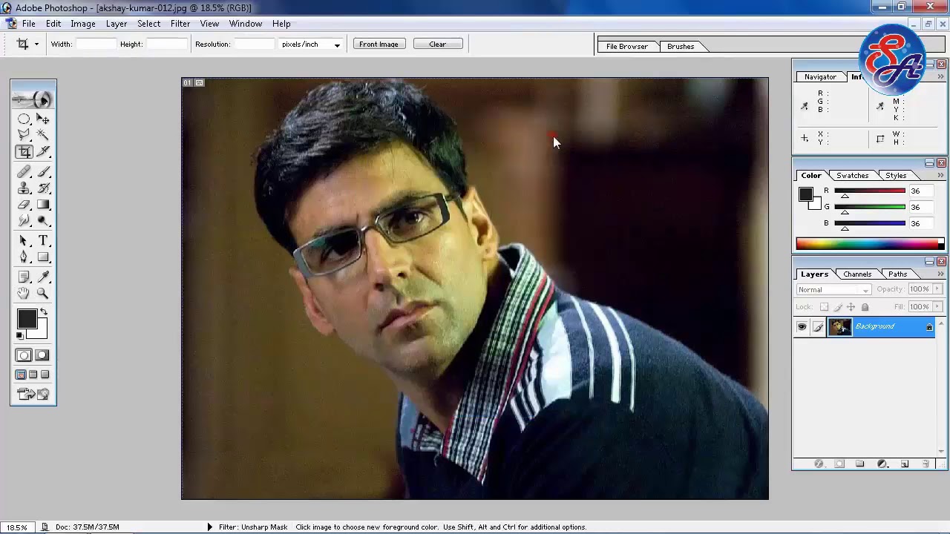950x534 pixels.
Task: Click the Background layer thumbnail
Action: point(840,326)
